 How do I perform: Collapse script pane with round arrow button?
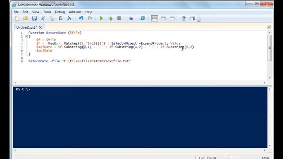tap(269, 27)
